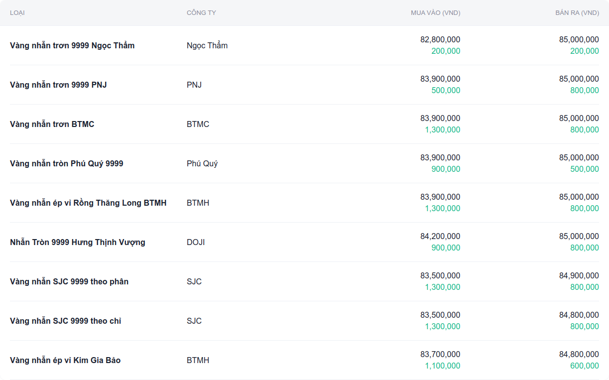Click Nhẫn Tròn 9999 Hưng Thịnh Vượng
The width and height of the screenshot is (609, 380).
(x=78, y=242)
